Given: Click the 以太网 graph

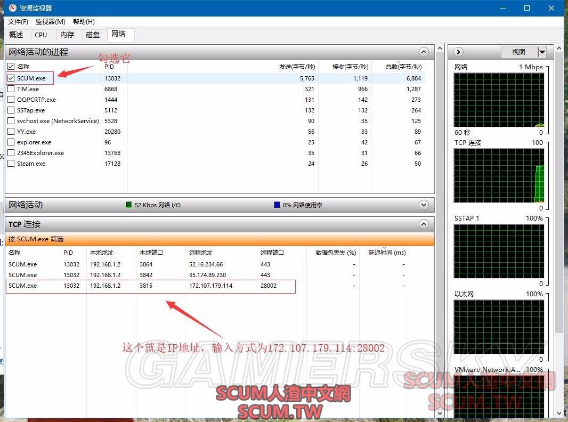Looking at the screenshot, I should point(499,327).
